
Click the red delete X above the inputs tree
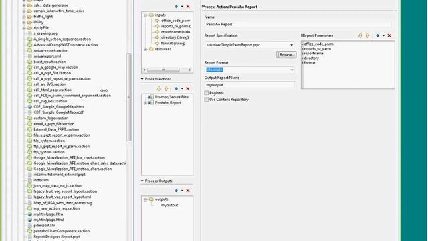click(x=188, y=6)
